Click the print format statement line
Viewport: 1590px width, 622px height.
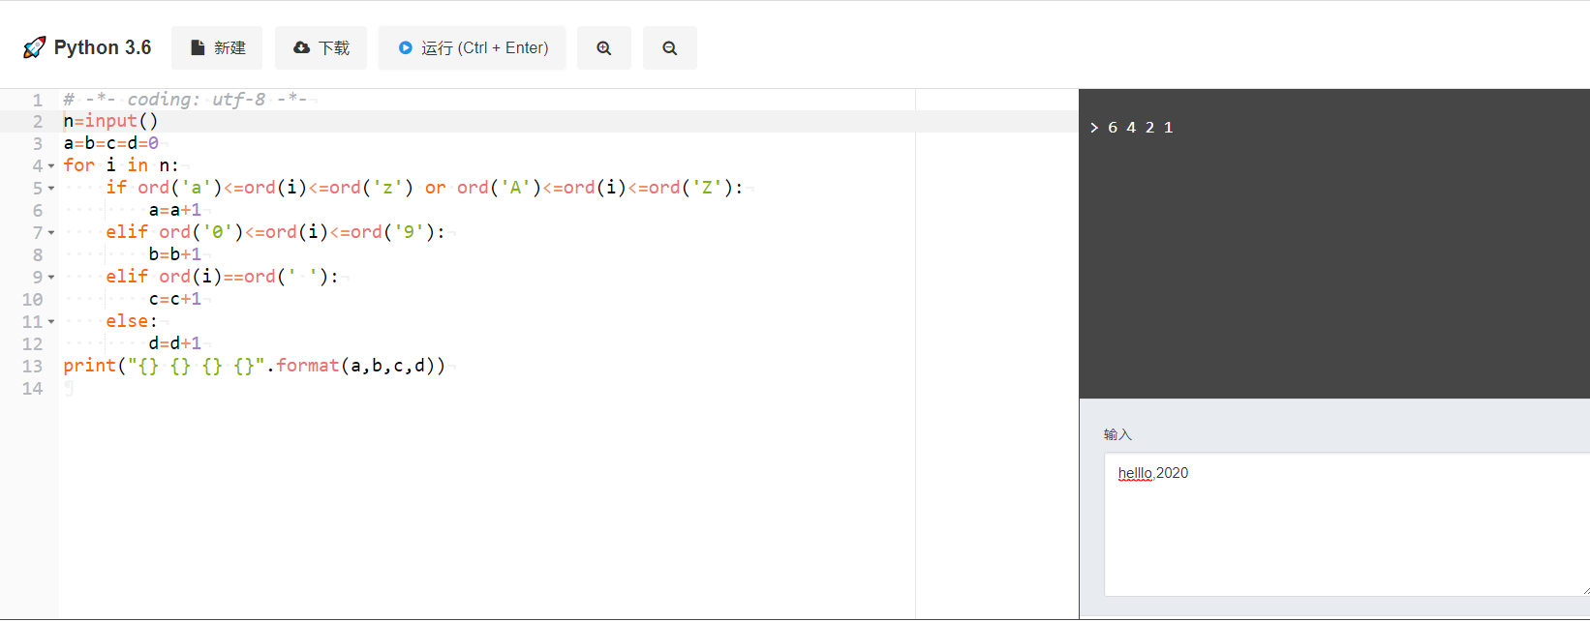[255, 367]
